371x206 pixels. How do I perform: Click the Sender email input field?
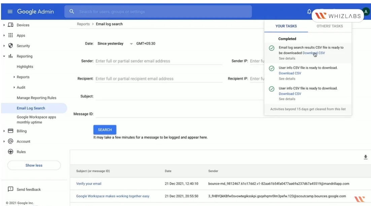tap(159, 61)
